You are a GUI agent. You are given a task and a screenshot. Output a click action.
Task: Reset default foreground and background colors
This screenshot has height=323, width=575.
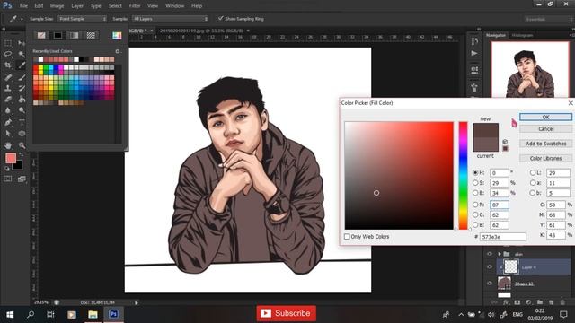click(7, 169)
